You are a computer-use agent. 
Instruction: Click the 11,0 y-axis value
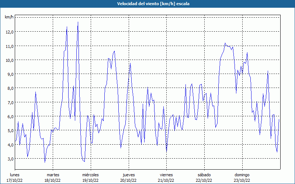pos(10,46)
